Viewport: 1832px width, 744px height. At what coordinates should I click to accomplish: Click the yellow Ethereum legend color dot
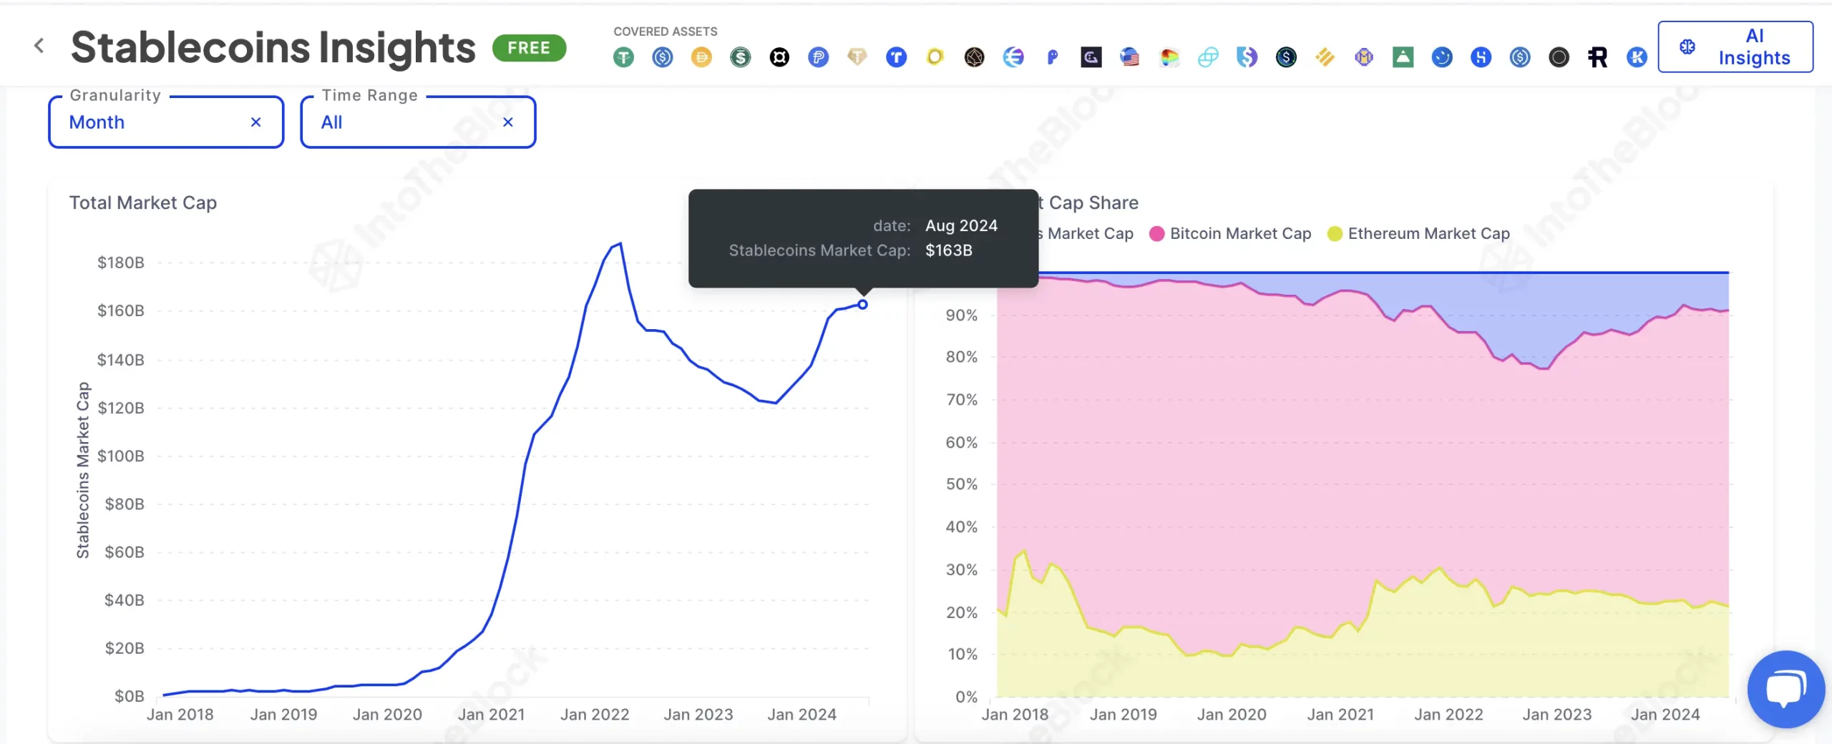1335,234
